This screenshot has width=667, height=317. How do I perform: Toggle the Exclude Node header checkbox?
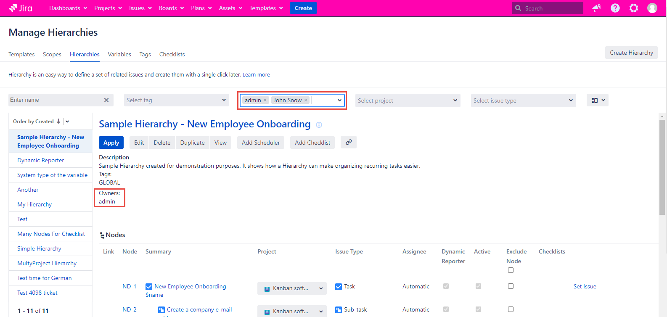coord(511,270)
